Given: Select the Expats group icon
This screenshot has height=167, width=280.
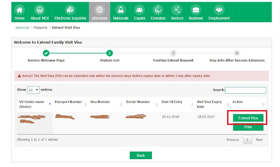Looking at the screenshot, I should tap(140, 10).
